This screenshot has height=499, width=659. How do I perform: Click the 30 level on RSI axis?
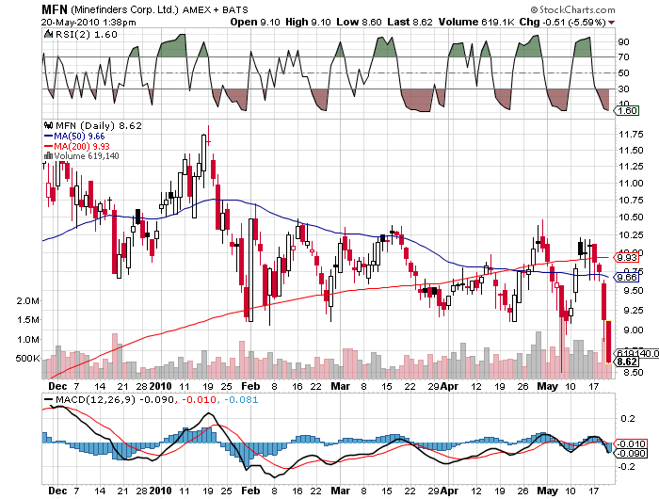(623, 89)
